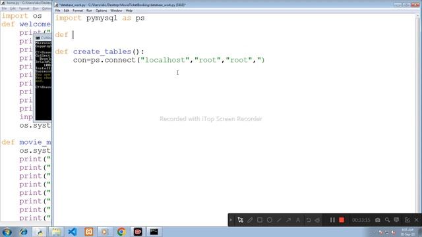Undo the last annotation in the recorder toolbar

coord(309,220)
